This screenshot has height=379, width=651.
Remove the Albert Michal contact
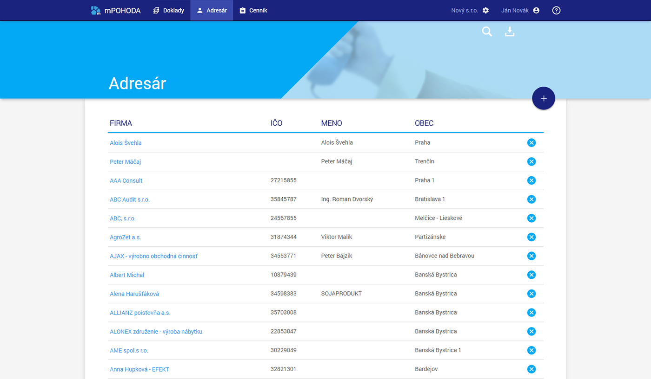[531, 275]
